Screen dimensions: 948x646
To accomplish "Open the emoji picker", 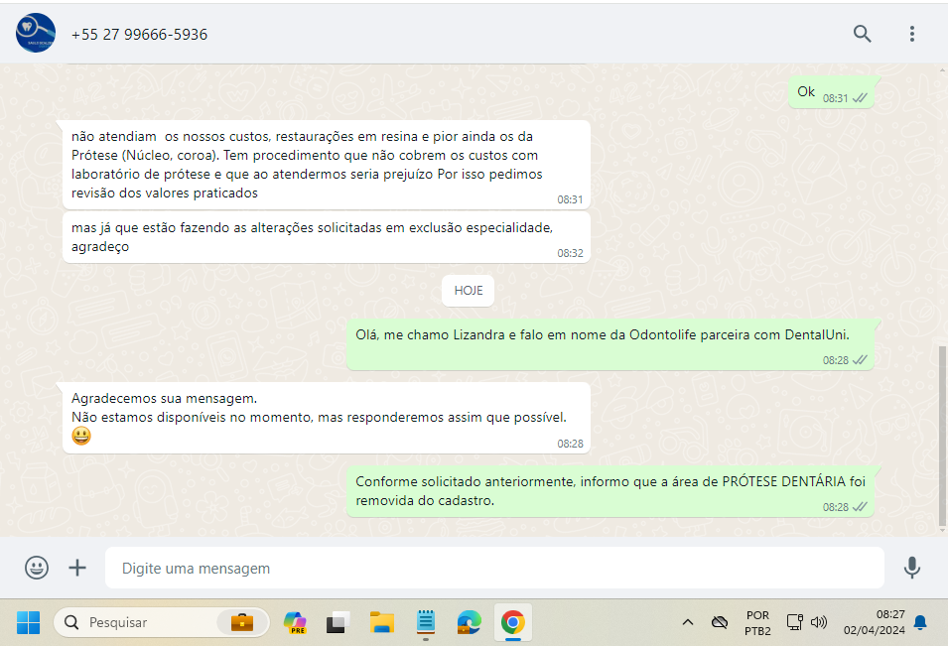I will [37, 568].
